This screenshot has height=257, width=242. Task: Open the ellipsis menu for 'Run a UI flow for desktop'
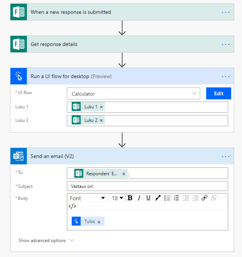(x=225, y=77)
